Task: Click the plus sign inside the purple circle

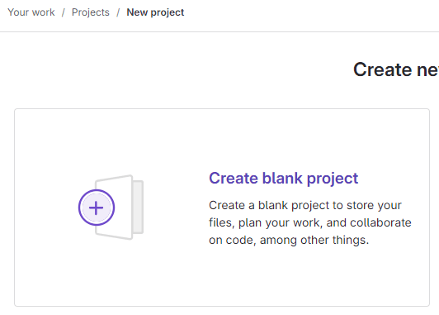Action: click(x=96, y=208)
